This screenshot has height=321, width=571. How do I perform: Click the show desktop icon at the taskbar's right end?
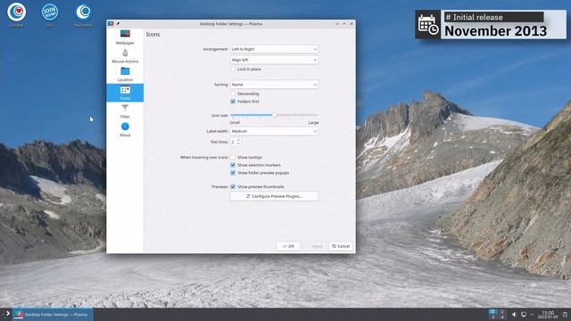pyautogui.click(x=565, y=315)
